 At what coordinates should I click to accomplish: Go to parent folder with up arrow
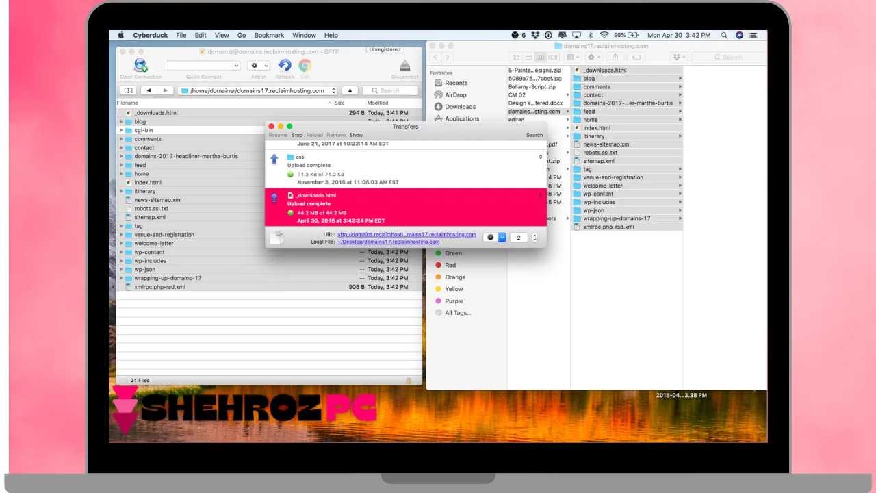(350, 90)
